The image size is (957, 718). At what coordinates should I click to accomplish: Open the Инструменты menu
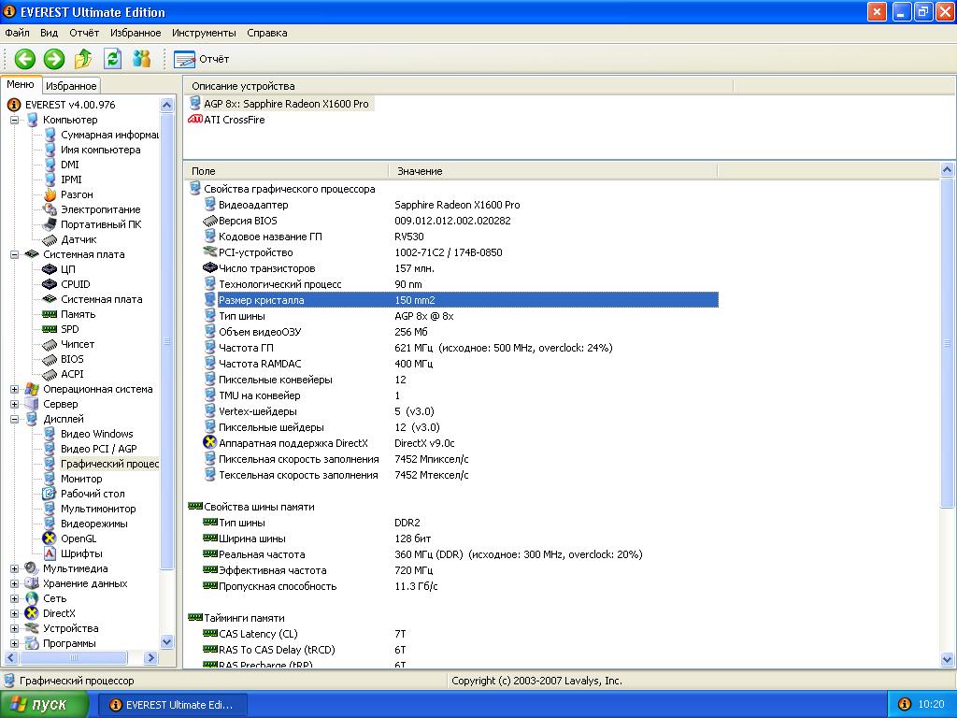204,33
